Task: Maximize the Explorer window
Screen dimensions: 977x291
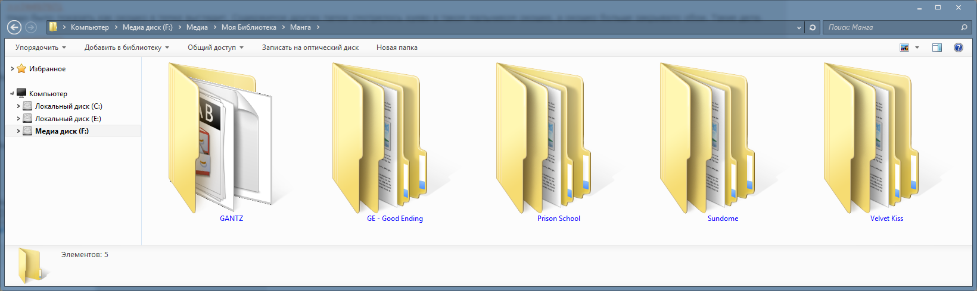Action: [938, 7]
